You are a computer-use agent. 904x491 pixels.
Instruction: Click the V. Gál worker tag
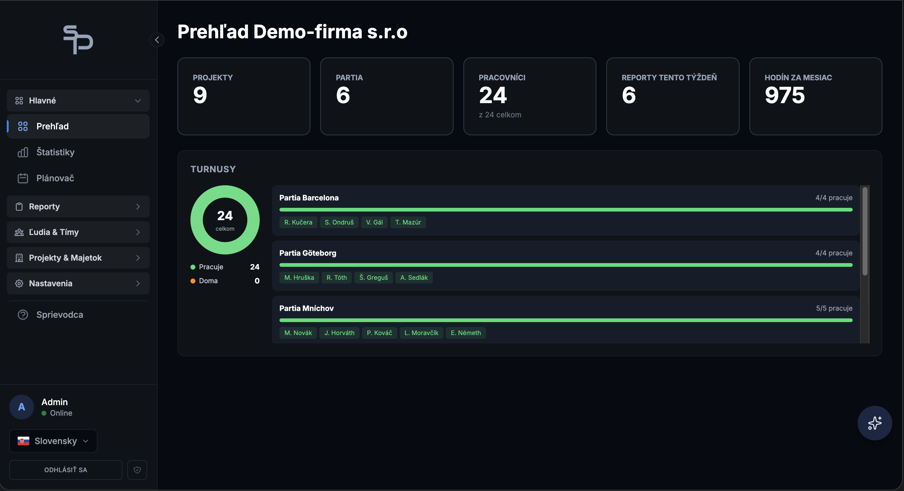click(374, 222)
